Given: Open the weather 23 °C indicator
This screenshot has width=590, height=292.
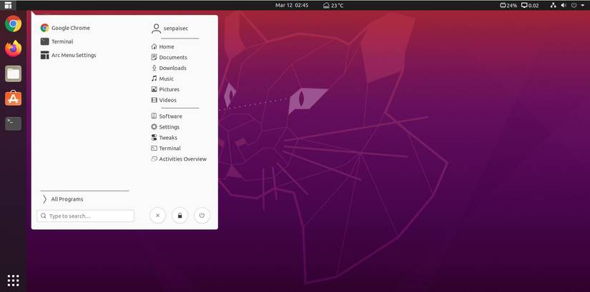Looking at the screenshot, I should tap(333, 5).
